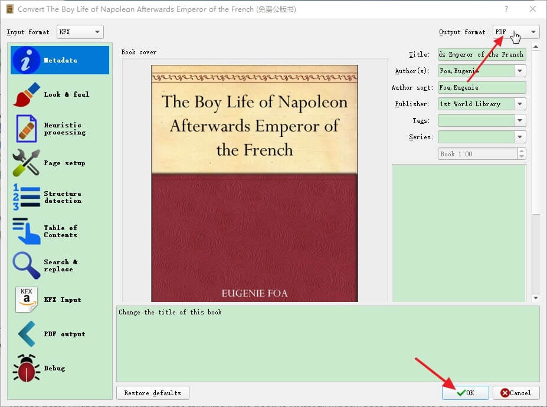Select the Structure detection label
Screen dimensions: 547x407
pos(63,197)
